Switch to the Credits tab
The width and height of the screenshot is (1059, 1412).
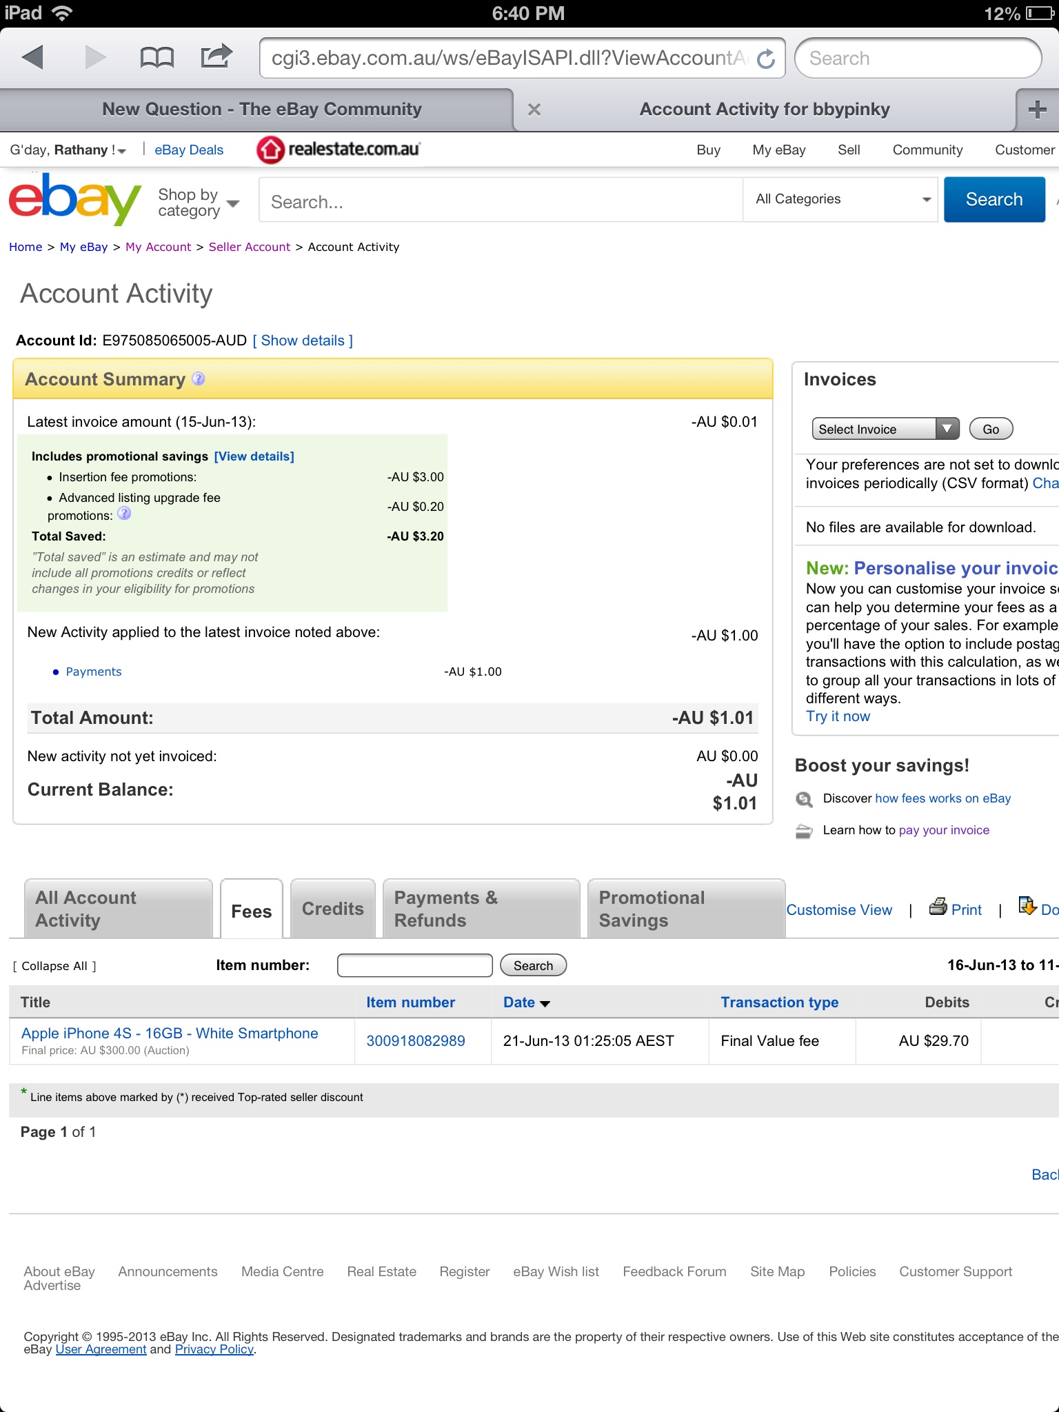[x=333, y=909]
